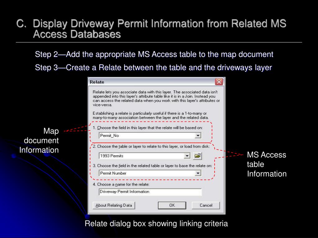Click the 'MS Access table Information' caption
The width and height of the screenshot is (318, 238).
(x=267, y=164)
